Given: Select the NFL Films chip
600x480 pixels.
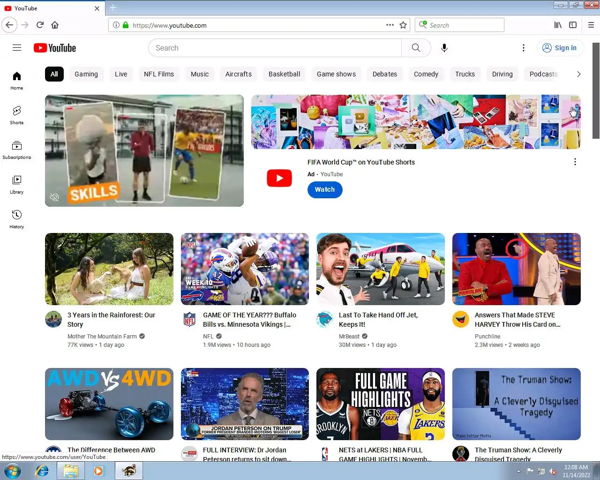Looking at the screenshot, I should [x=159, y=74].
